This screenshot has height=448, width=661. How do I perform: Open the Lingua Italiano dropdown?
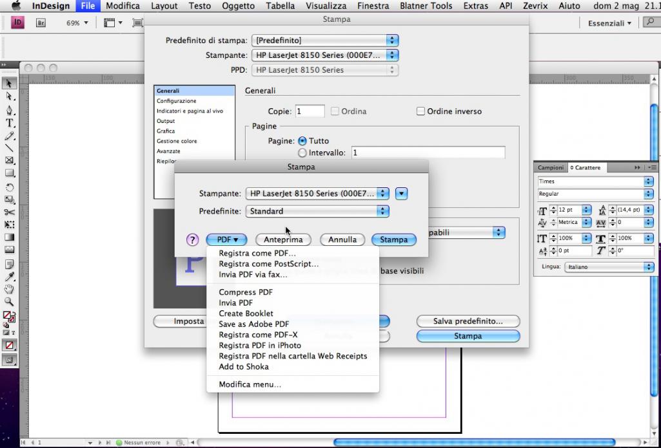click(609, 267)
